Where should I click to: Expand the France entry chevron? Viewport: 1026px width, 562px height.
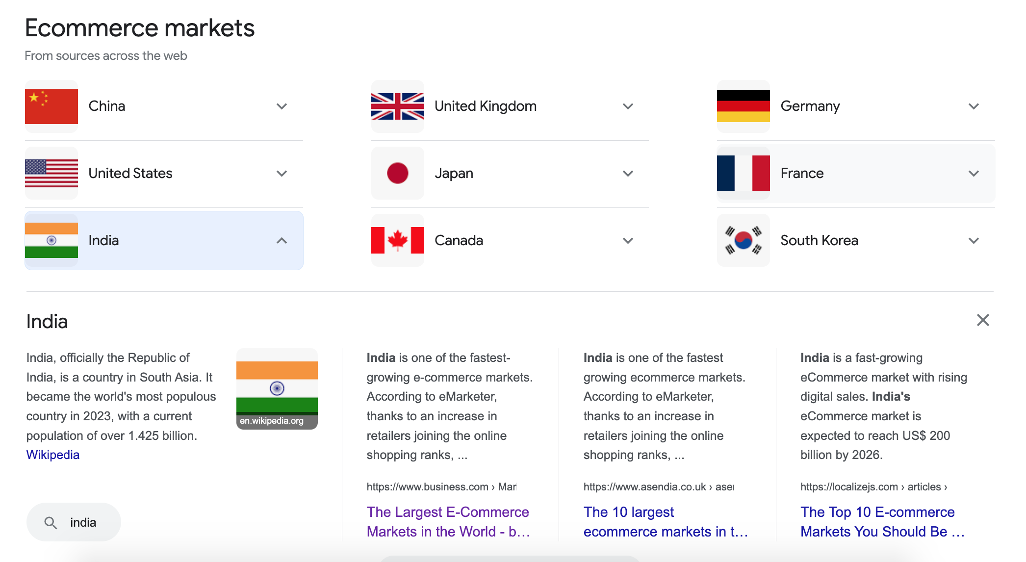pos(974,173)
